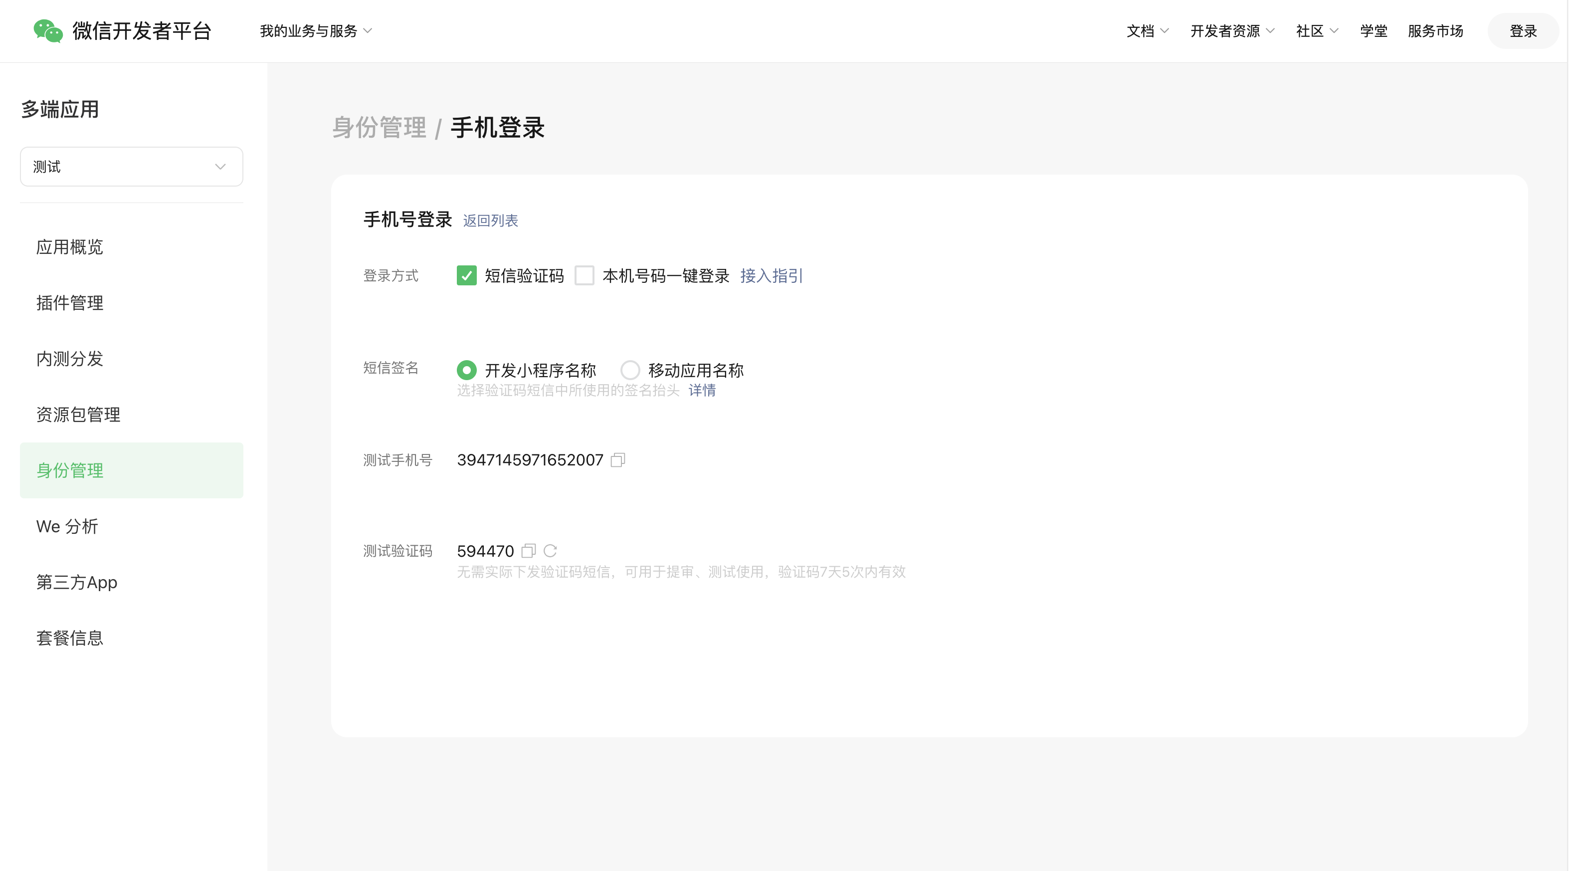Uncheck the 短信验证码 checkbox
Viewport: 1569px width, 871px height.
466,275
